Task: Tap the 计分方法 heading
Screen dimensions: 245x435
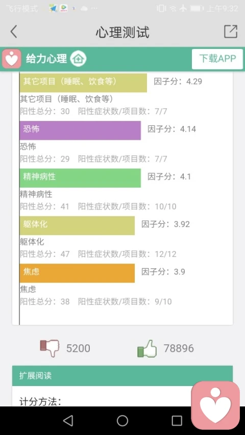Action: tap(40, 401)
